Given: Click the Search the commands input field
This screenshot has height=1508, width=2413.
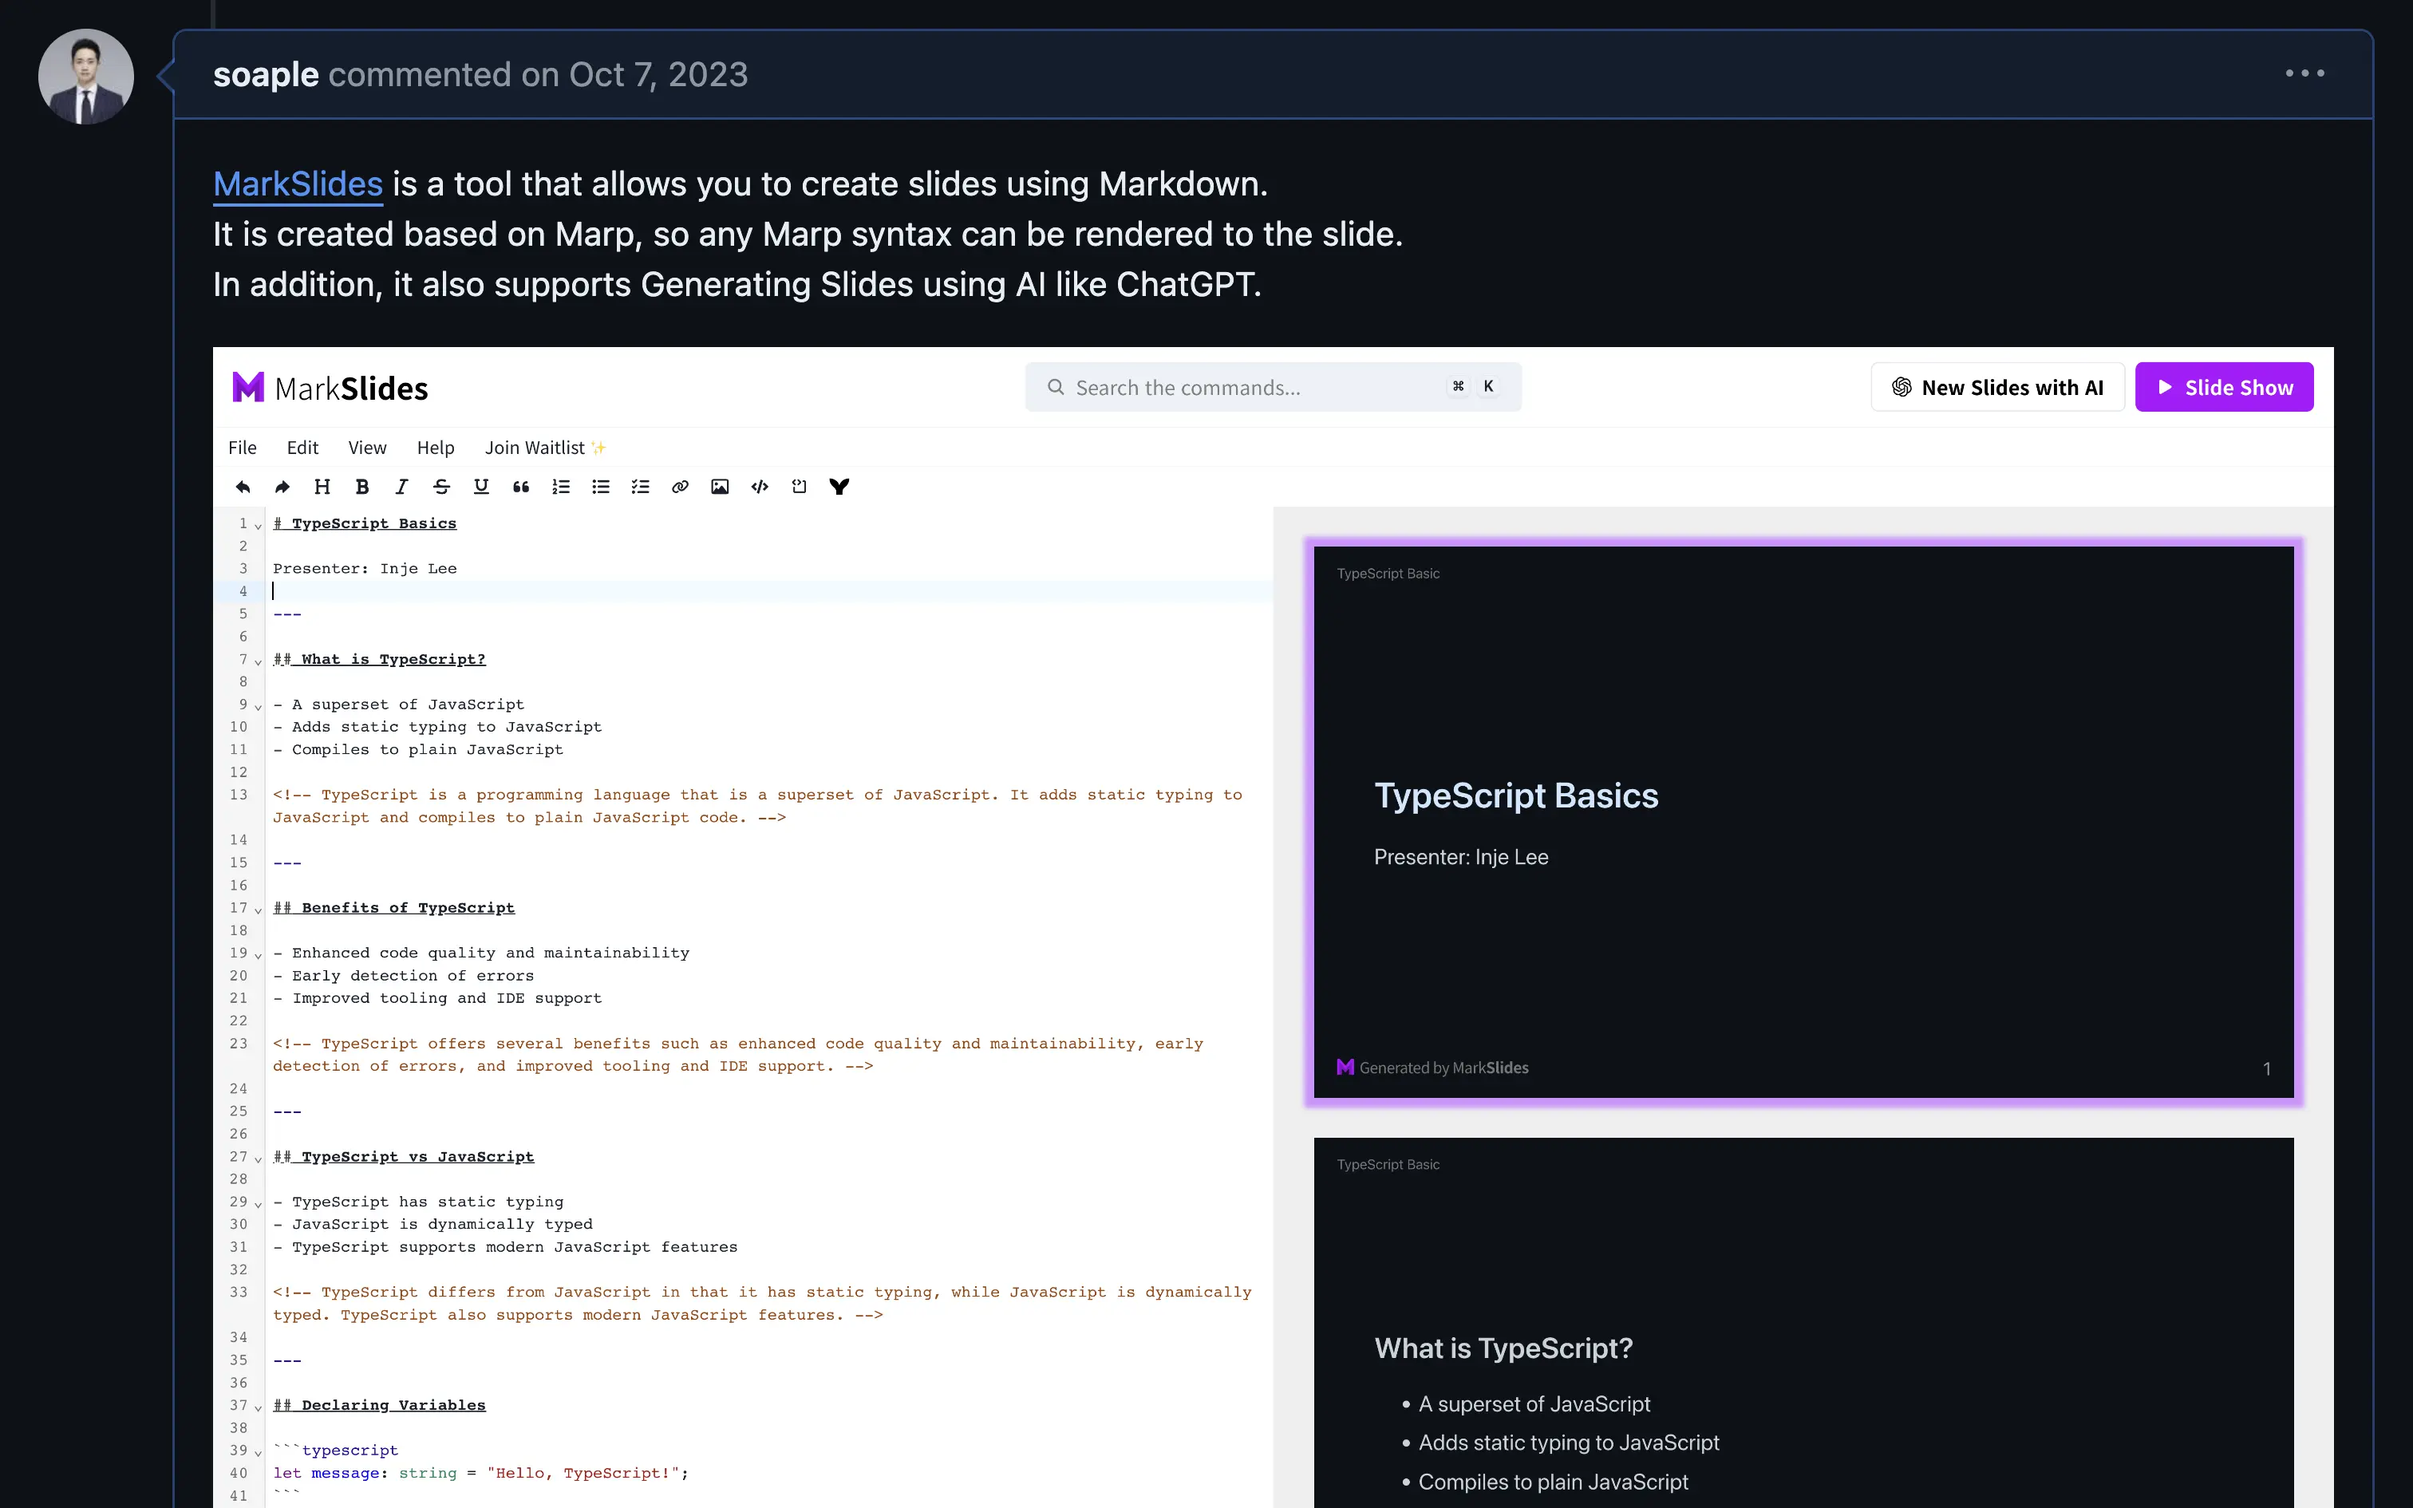Looking at the screenshot, I should click(1274, 387).
